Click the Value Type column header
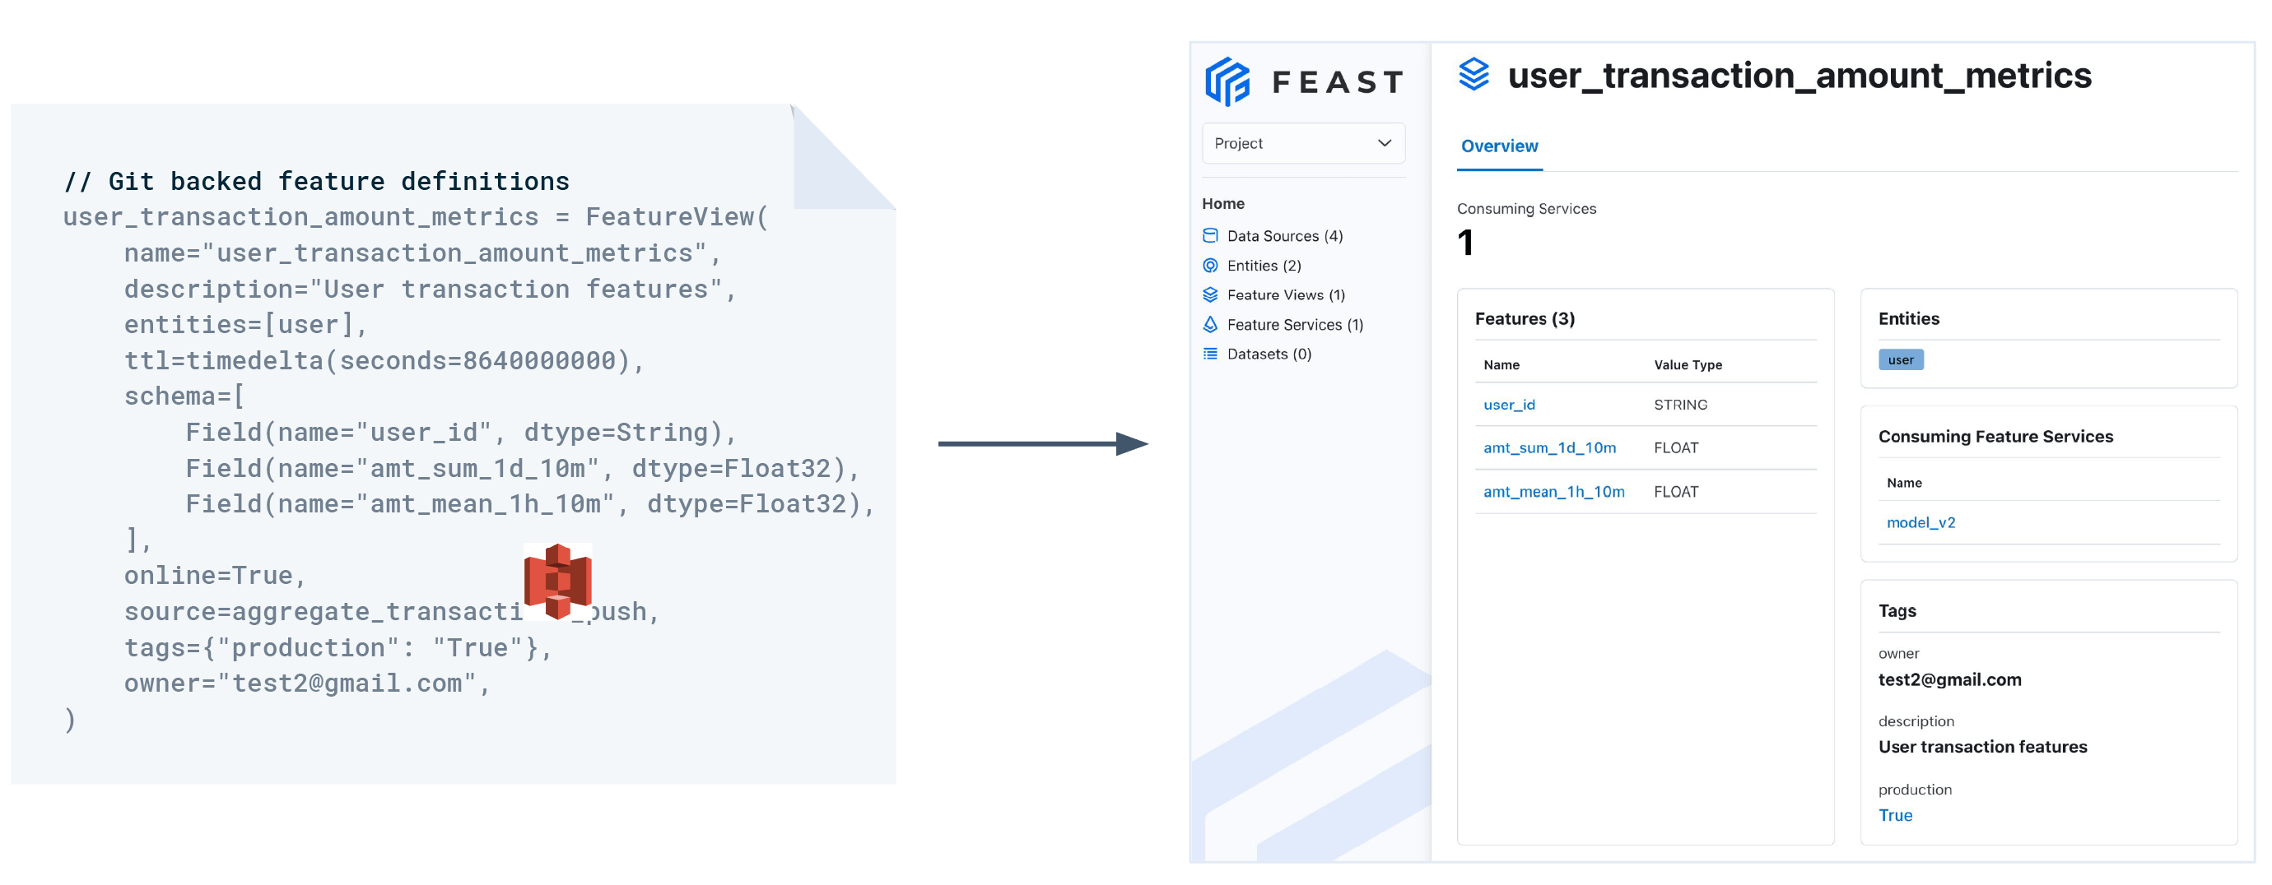The image size is (2272, 885). (1688, 365)
